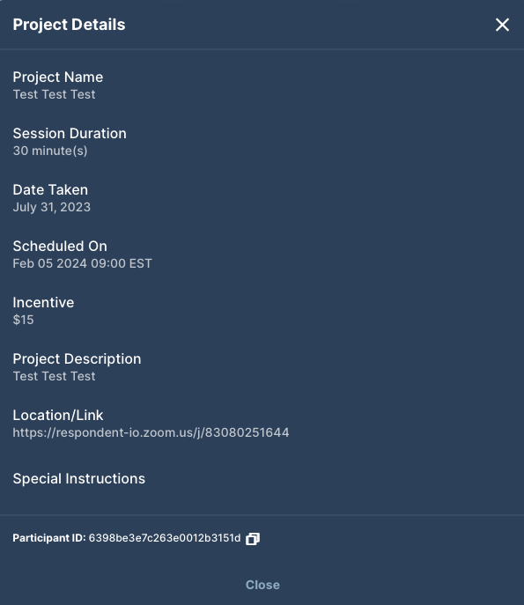Click the Project Details heading
524x605 pixels.
pos(69,25)
